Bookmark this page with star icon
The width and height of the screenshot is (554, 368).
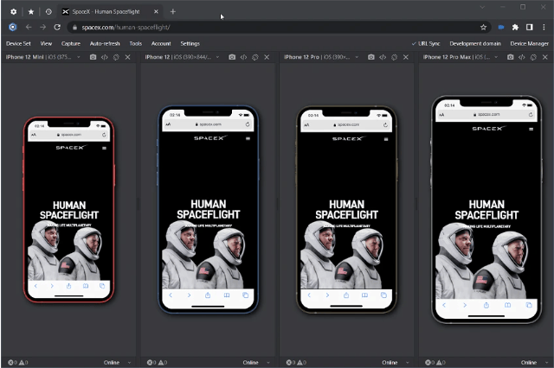(483, 27)
